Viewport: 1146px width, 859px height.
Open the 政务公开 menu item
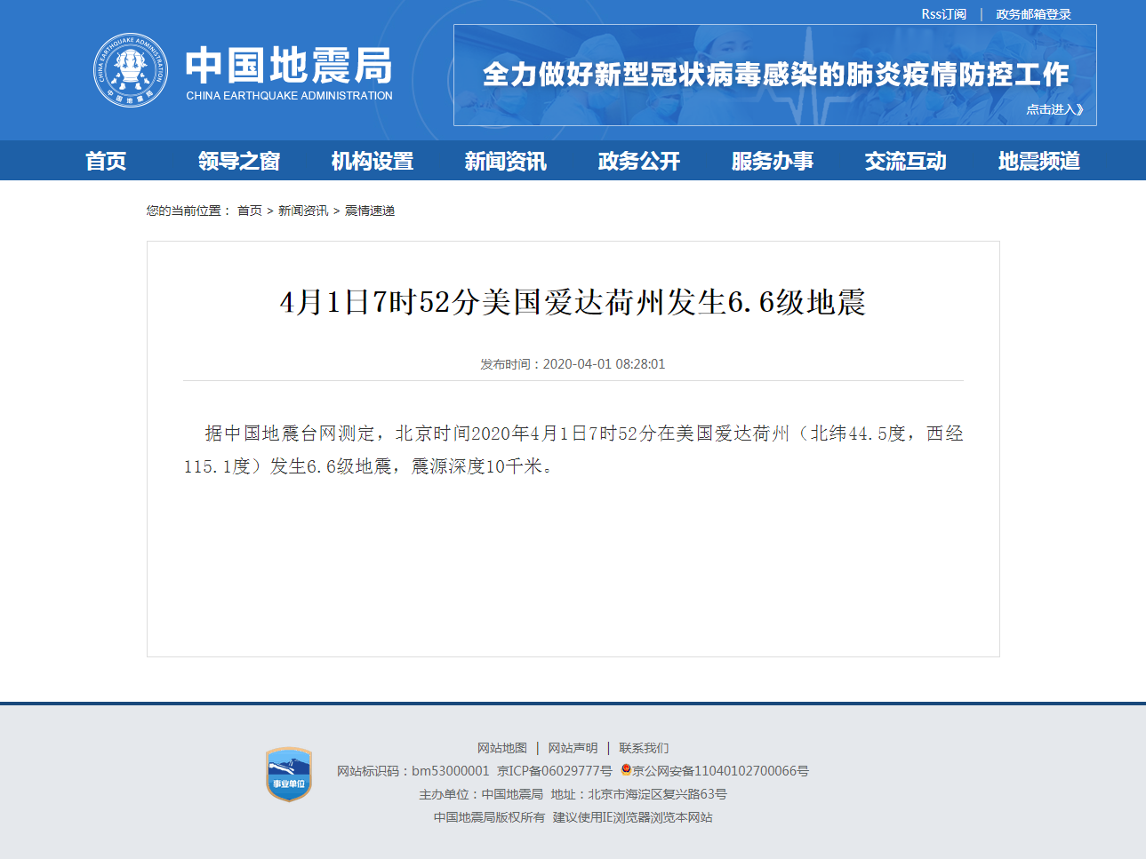coord(639,161)
